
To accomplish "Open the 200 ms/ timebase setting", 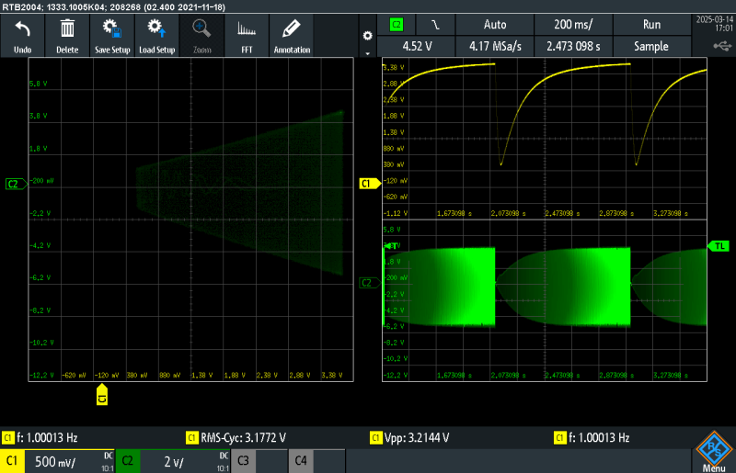I will click(574, 25).
